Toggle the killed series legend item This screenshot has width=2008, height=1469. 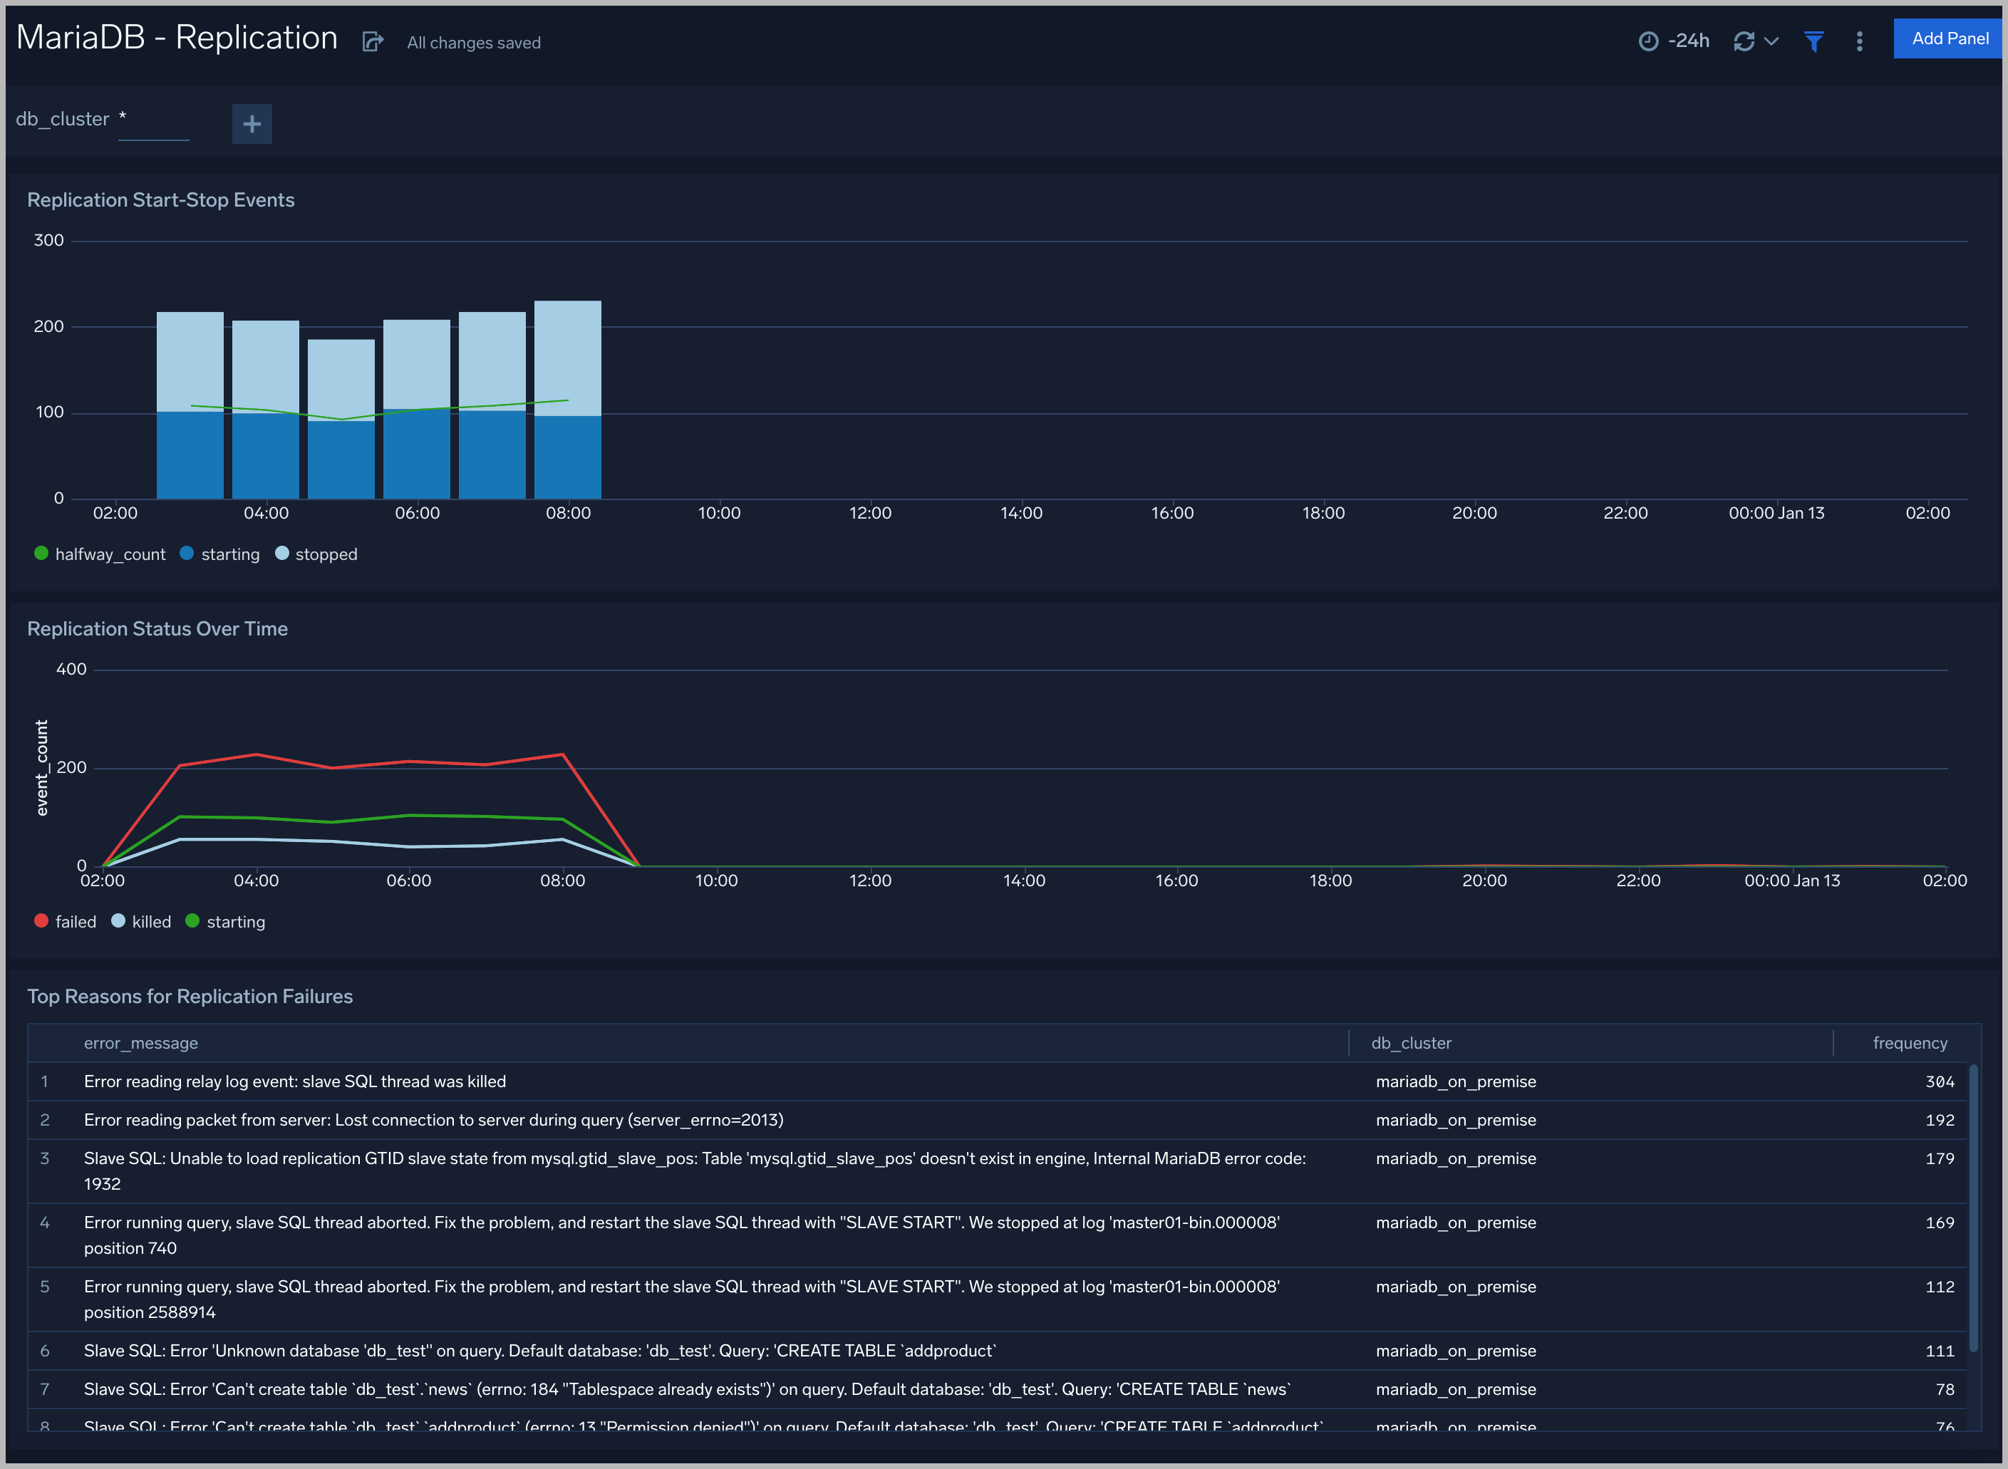point(140,921)
